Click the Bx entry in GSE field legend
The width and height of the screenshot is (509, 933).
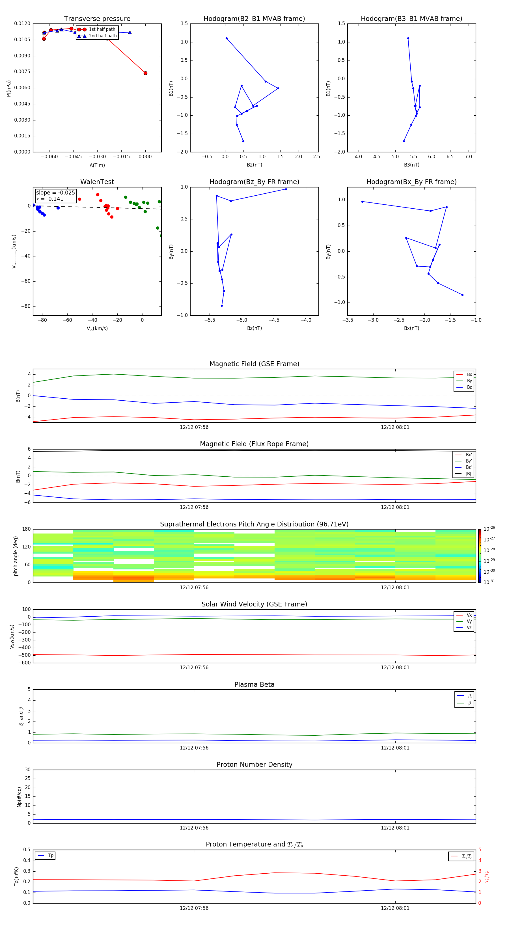tap(464, 375)
